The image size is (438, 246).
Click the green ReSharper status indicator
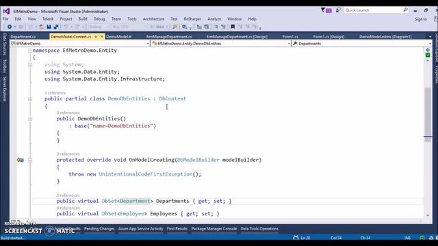point(428,55)
